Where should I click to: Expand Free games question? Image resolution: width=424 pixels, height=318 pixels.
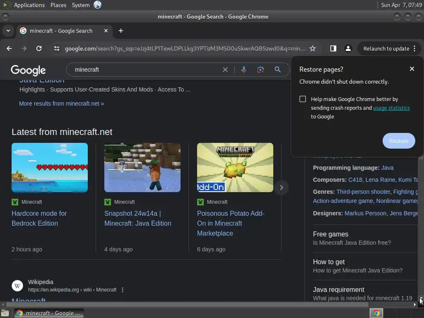(x=365, y=238)
